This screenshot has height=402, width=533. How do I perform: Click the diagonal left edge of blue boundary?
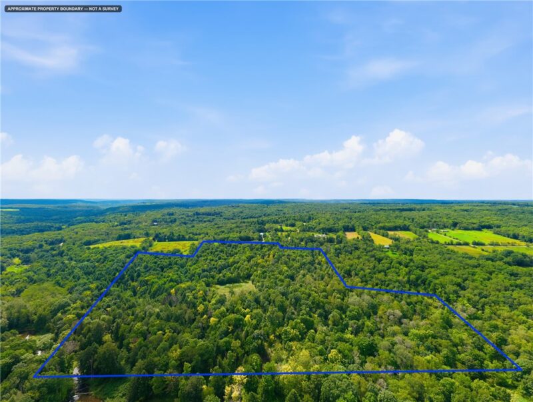coord(86,315)
